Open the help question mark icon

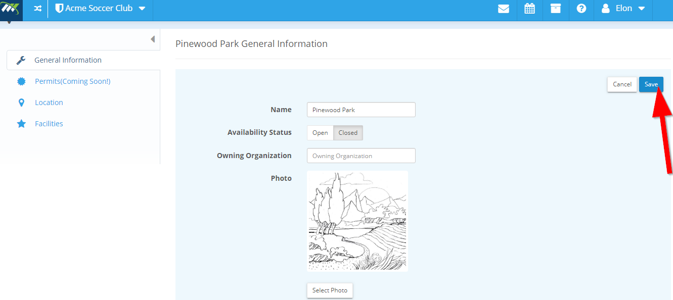pos(581,9)
